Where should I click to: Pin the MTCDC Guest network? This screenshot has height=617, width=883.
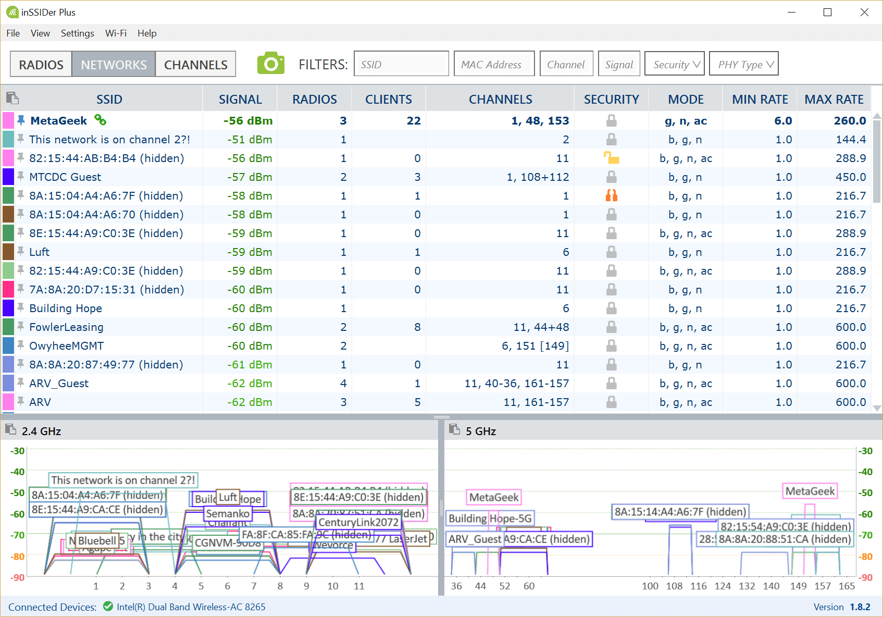pyautogui.click(x=21, y=176)
